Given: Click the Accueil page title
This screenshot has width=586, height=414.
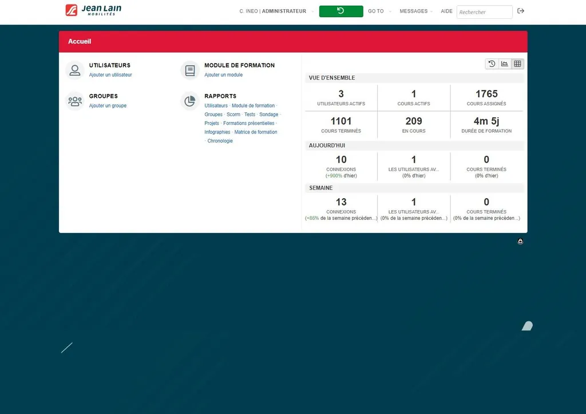Looking at the screenshot, I should [x=79, y=41].
